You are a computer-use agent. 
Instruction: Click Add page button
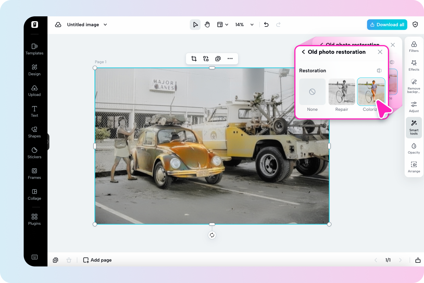click(98, 260)
